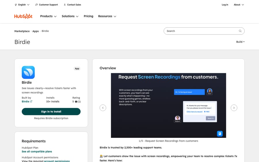Open the Build dropdown
Screen dimensions: 259x162
click(240, 42)
